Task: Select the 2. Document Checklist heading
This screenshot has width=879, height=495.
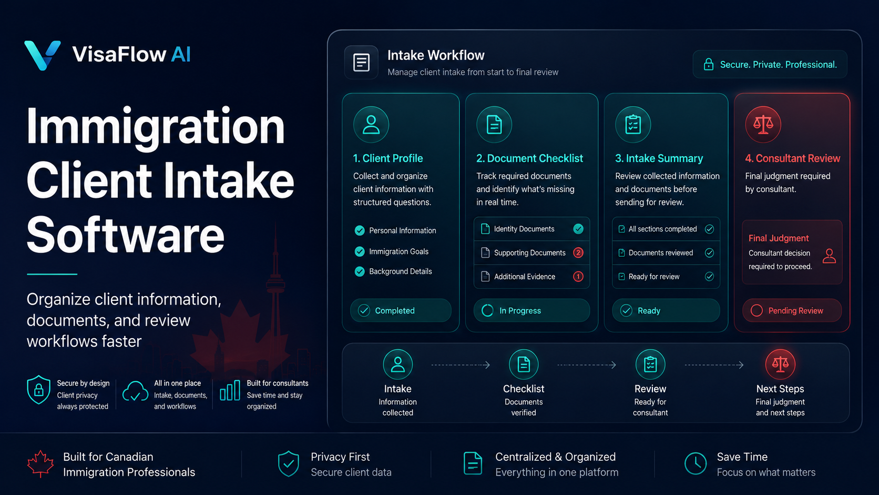Action: pyautogui.click(x=529, y=158)
